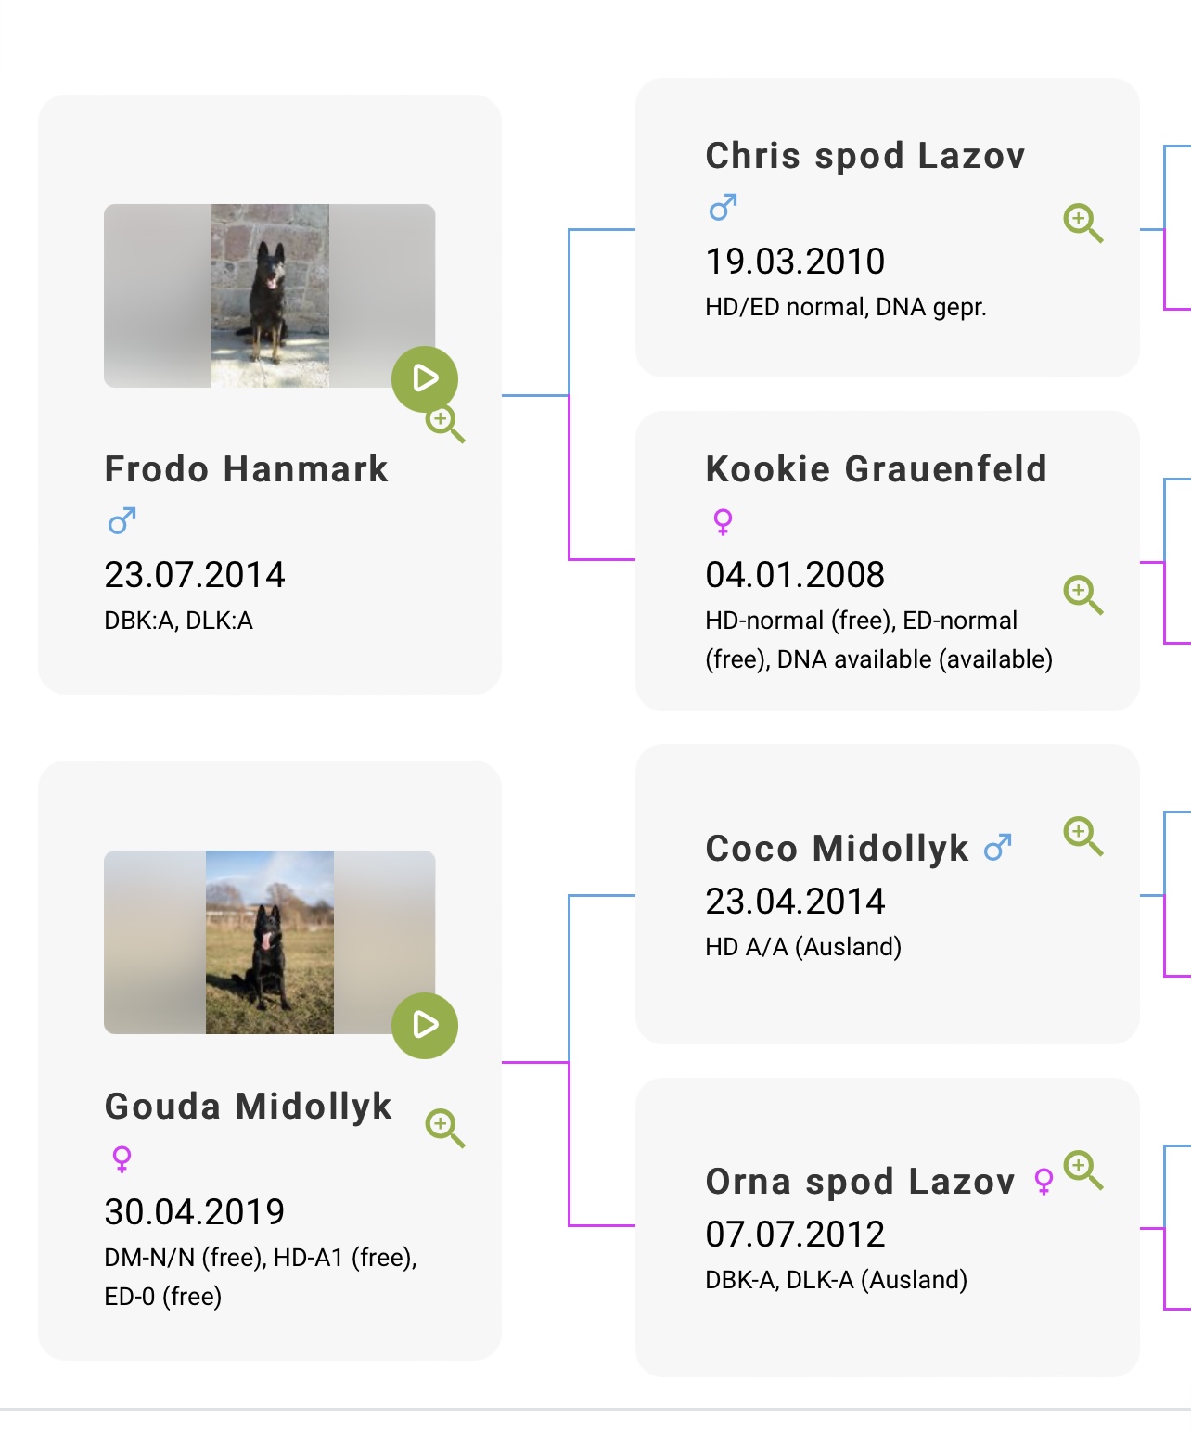Open the Frodo Hanmark name link
Viewport: 1191px width, 1433px height.
click(x=246, y=469)
